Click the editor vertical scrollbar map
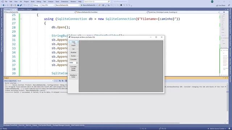The height and width of the screenshot is (130, 232). pyautogui.click(x=224, y=45)
